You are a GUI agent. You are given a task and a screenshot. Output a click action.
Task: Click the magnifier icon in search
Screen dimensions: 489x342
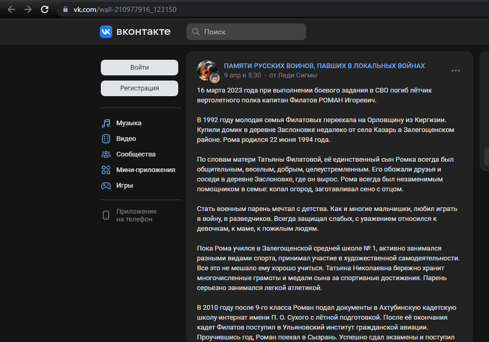(x=196, y=32)
